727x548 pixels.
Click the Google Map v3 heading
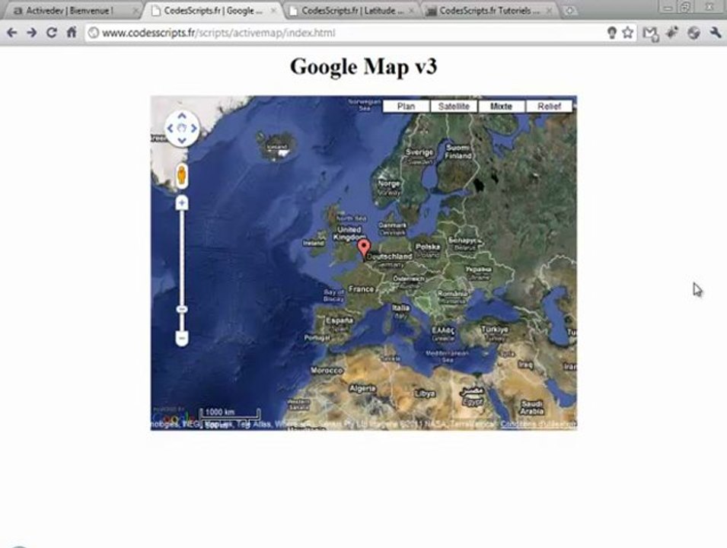point(364,66)
